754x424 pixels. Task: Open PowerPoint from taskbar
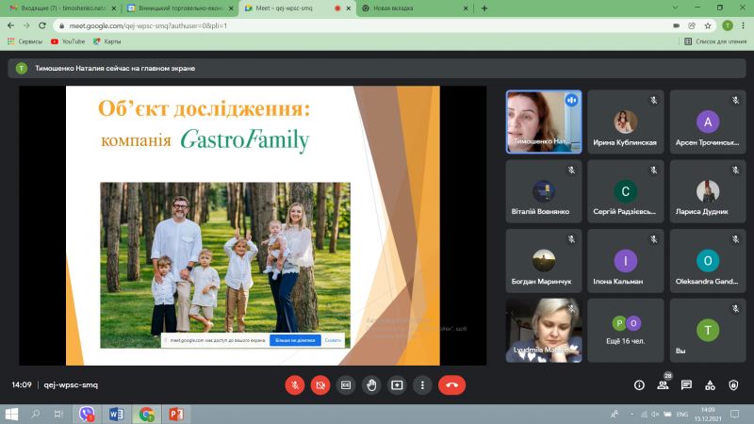[x=176, y=414]
